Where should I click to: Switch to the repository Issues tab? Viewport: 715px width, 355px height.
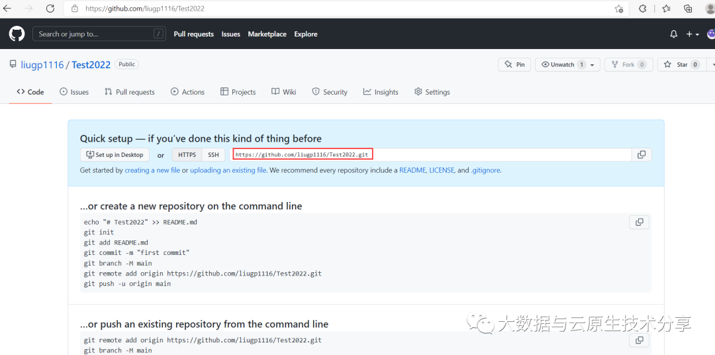(x=74, y=91)
